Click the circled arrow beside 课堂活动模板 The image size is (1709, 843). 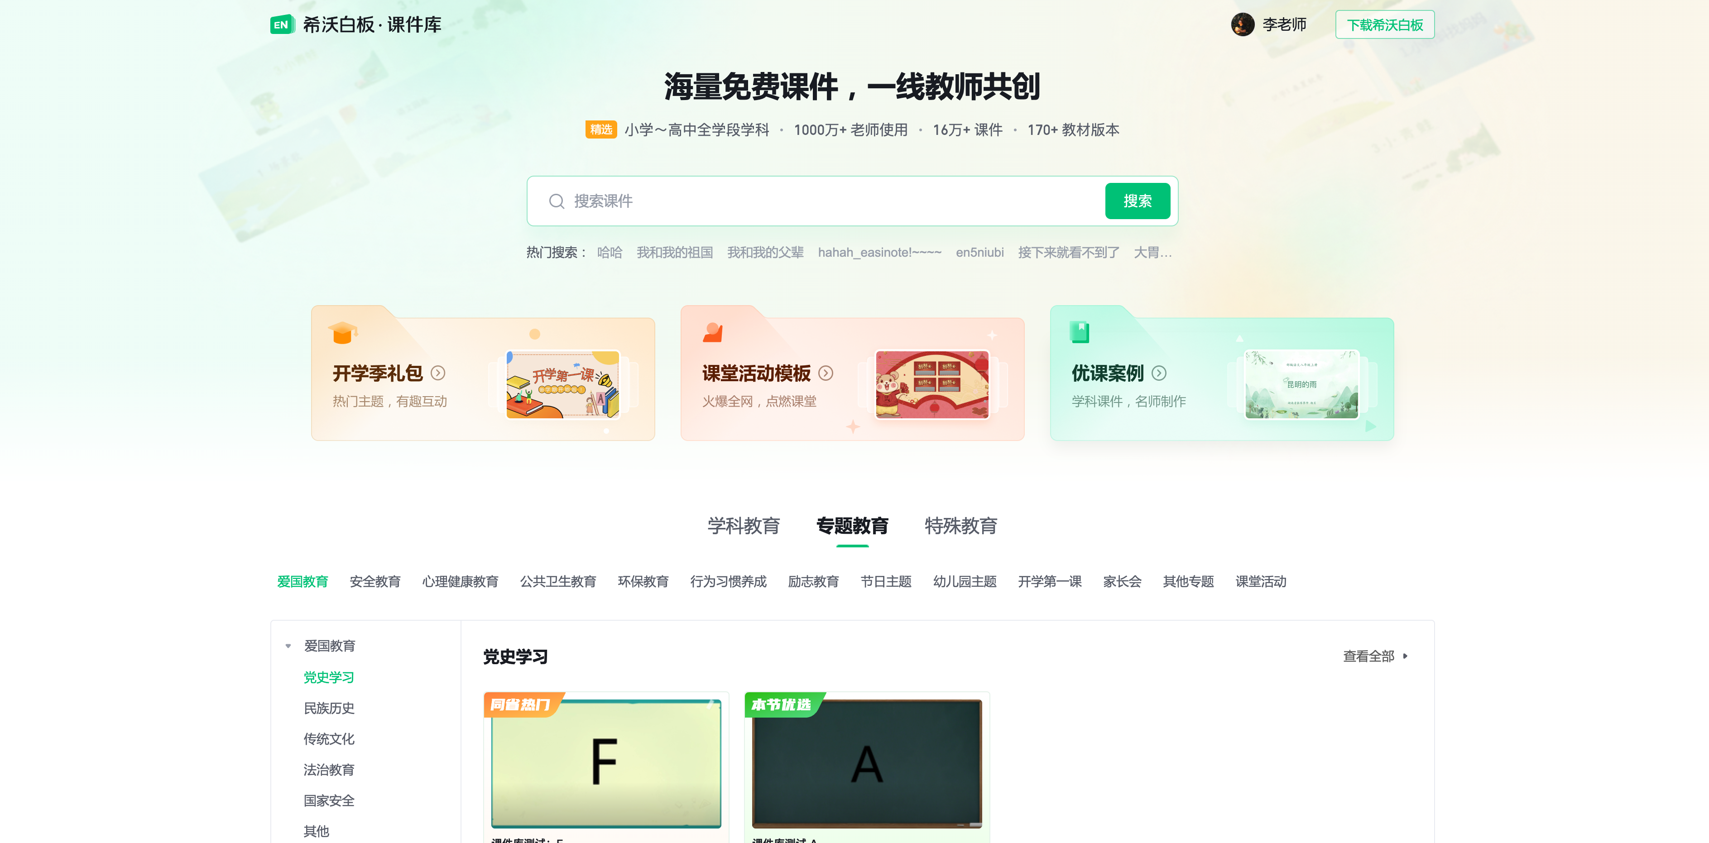pos(826,374)
